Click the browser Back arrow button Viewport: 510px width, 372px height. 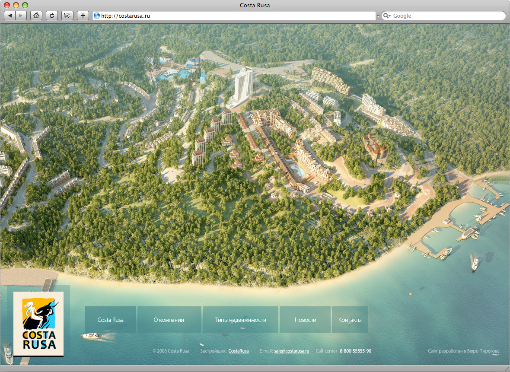coord(10,16)
